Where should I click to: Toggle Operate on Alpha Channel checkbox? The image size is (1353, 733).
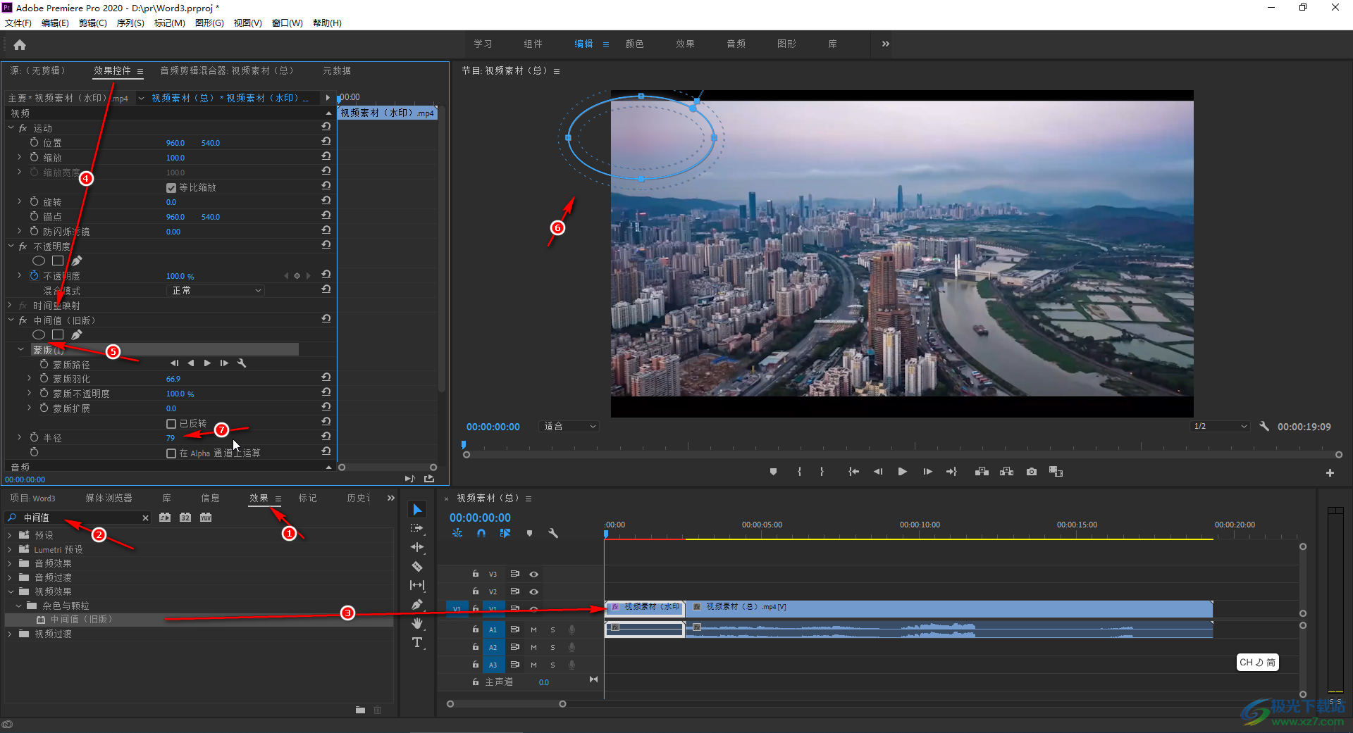point(171,453)
